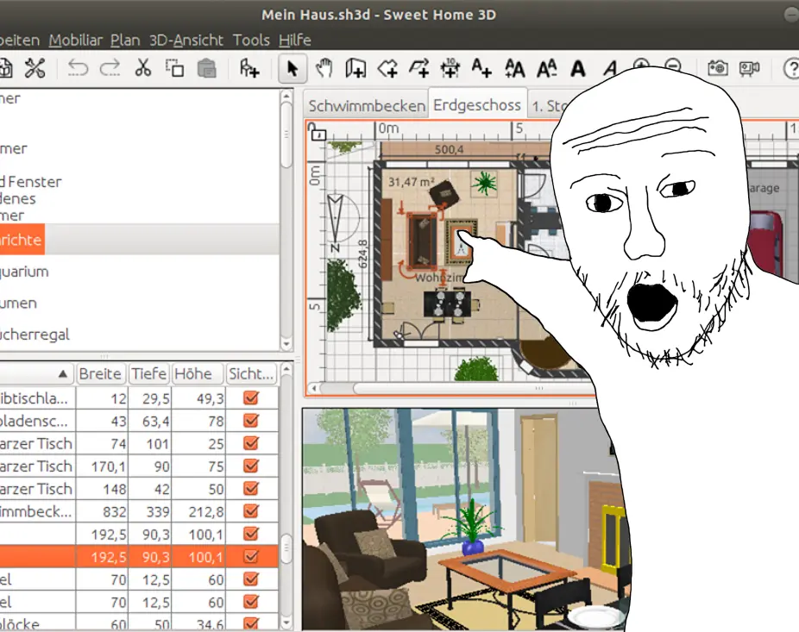Switch to the Erdgeschoss level tab

click(477, 105)
